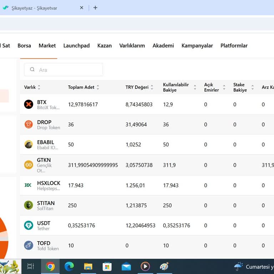Click GTKN total amount 311,99054909999995

click(93, 165)
